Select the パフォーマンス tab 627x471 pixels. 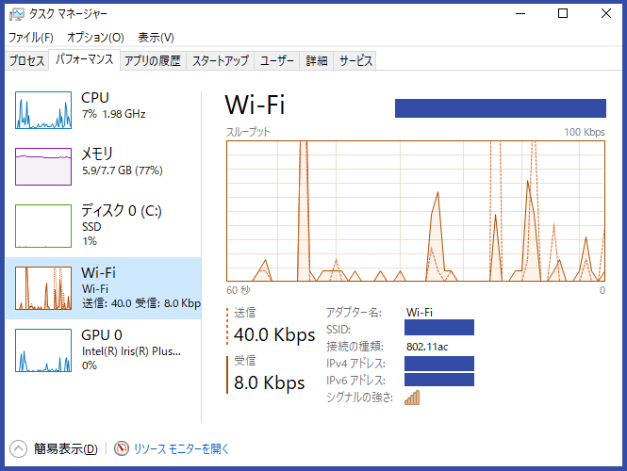click(x=84, y=59)
